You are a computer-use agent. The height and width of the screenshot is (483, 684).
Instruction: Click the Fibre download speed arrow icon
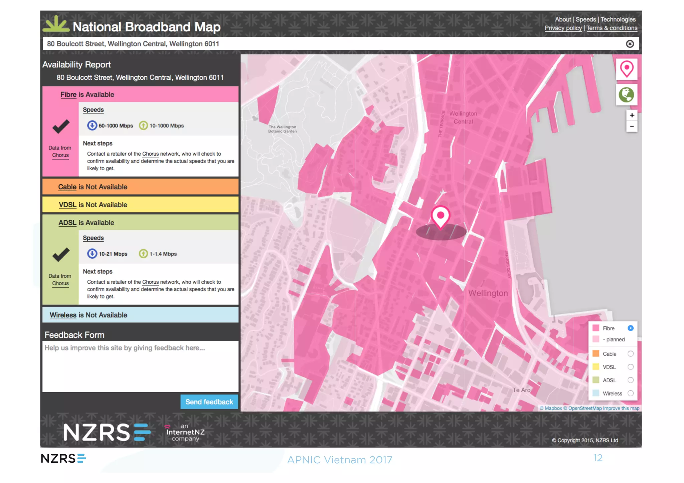(x=92, y=126)
